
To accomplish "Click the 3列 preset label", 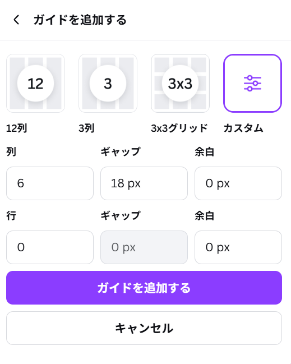I will (86, 128).
